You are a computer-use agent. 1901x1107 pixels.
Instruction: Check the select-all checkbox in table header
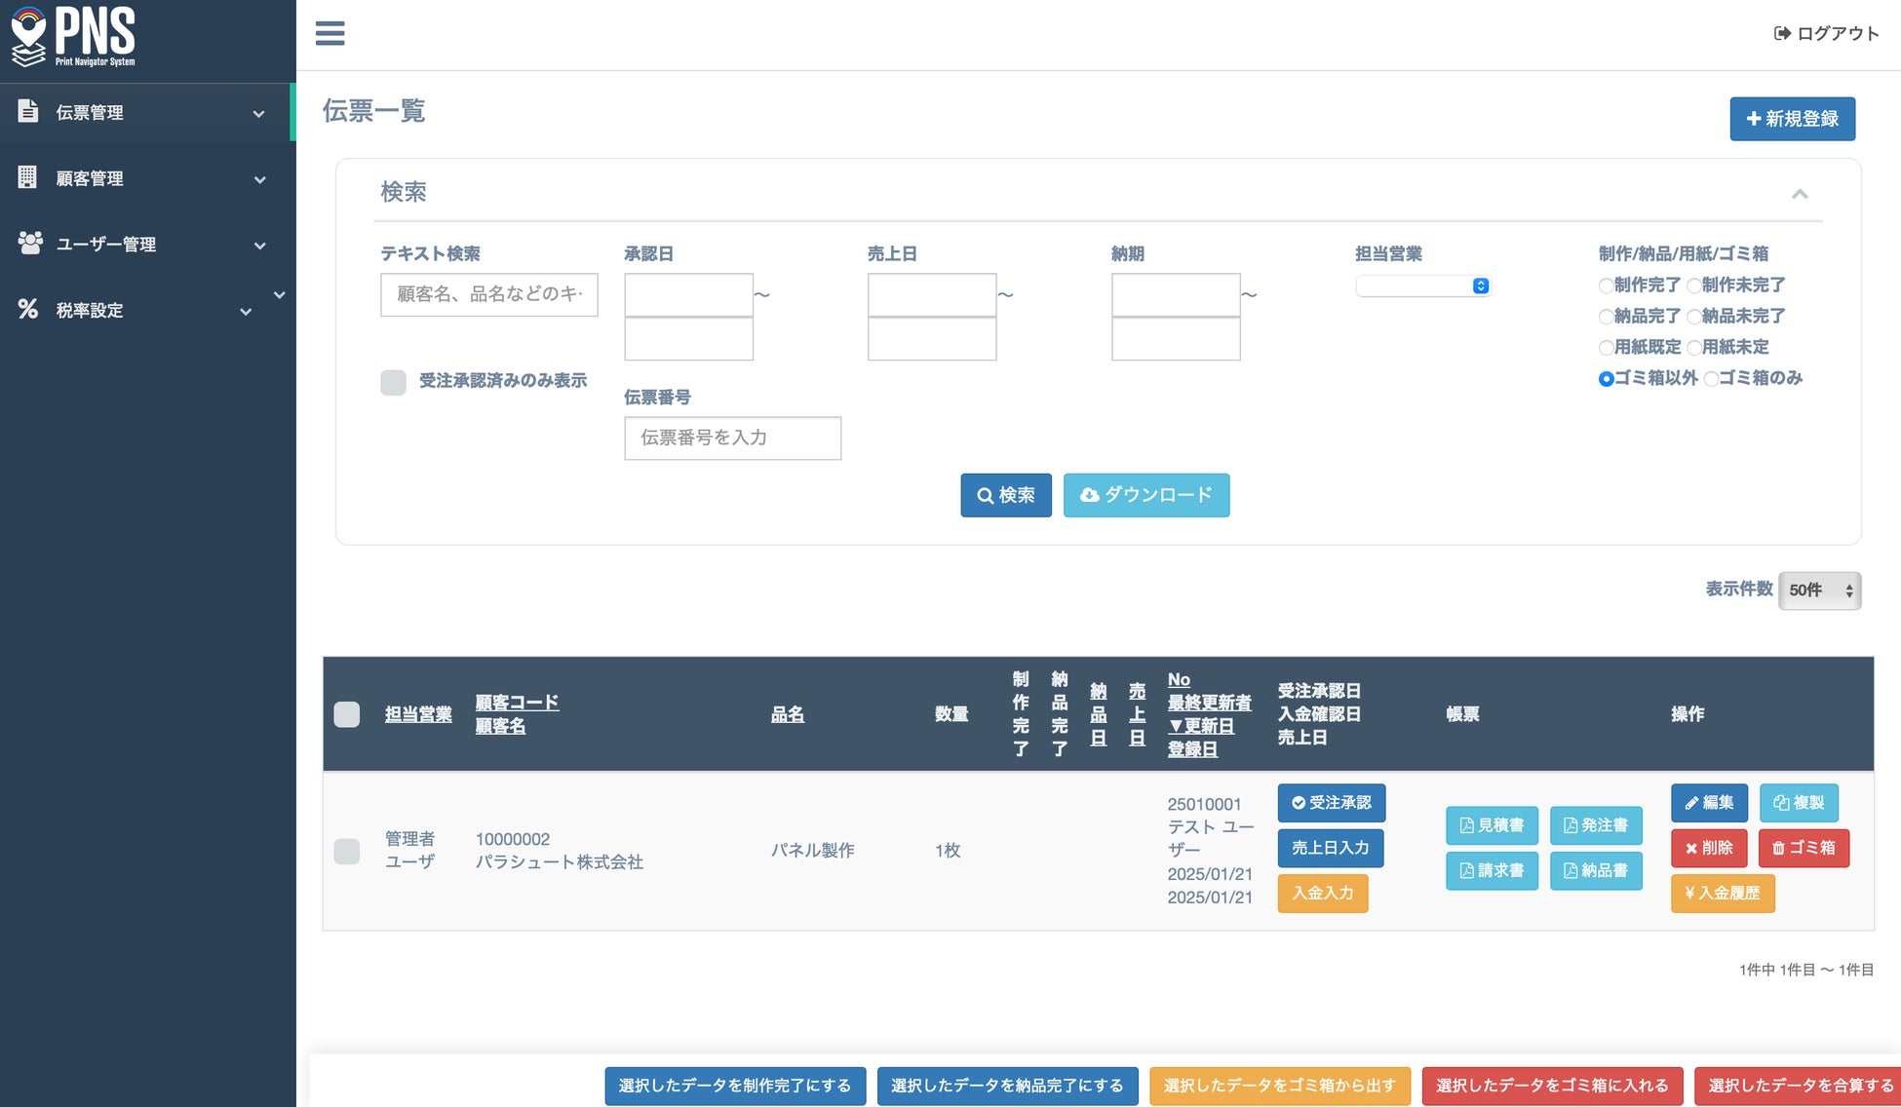(347, 714)
